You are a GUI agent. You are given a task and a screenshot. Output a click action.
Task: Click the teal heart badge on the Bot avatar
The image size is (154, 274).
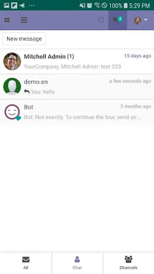pyautogui.click(x=18, y=118)
